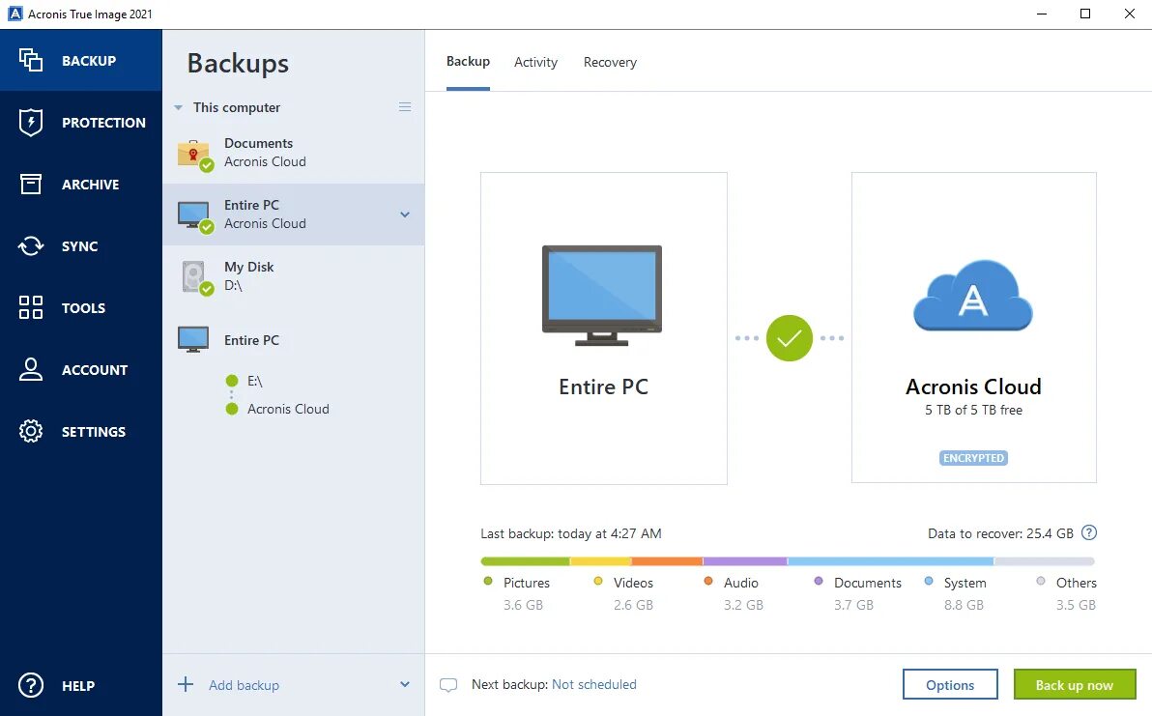Select the E:\ destination entry
Viewport: 1152px width, 716px height.
(254, 381)
